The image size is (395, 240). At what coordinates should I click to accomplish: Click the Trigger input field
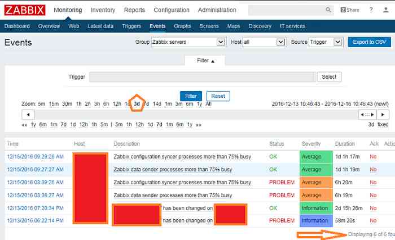tap(202, 77)
